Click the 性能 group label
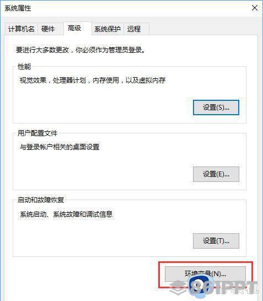Image resolution: width=263 pixels, height=301 pixels. coord(24,66)
